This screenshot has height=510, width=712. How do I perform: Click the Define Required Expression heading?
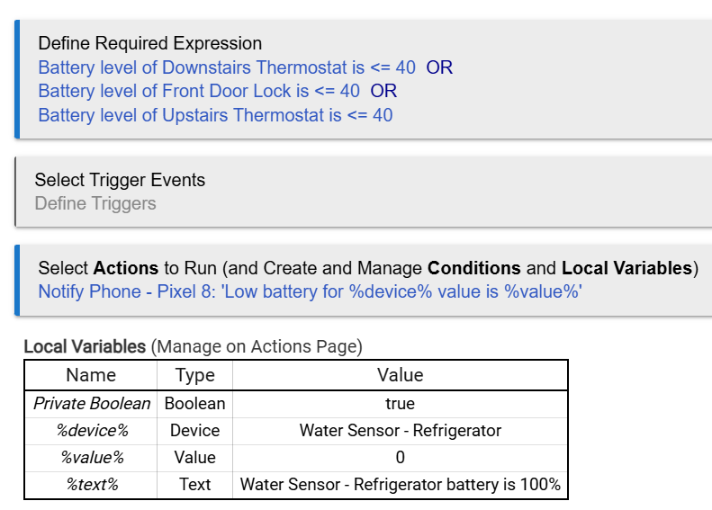coord(149,43)
